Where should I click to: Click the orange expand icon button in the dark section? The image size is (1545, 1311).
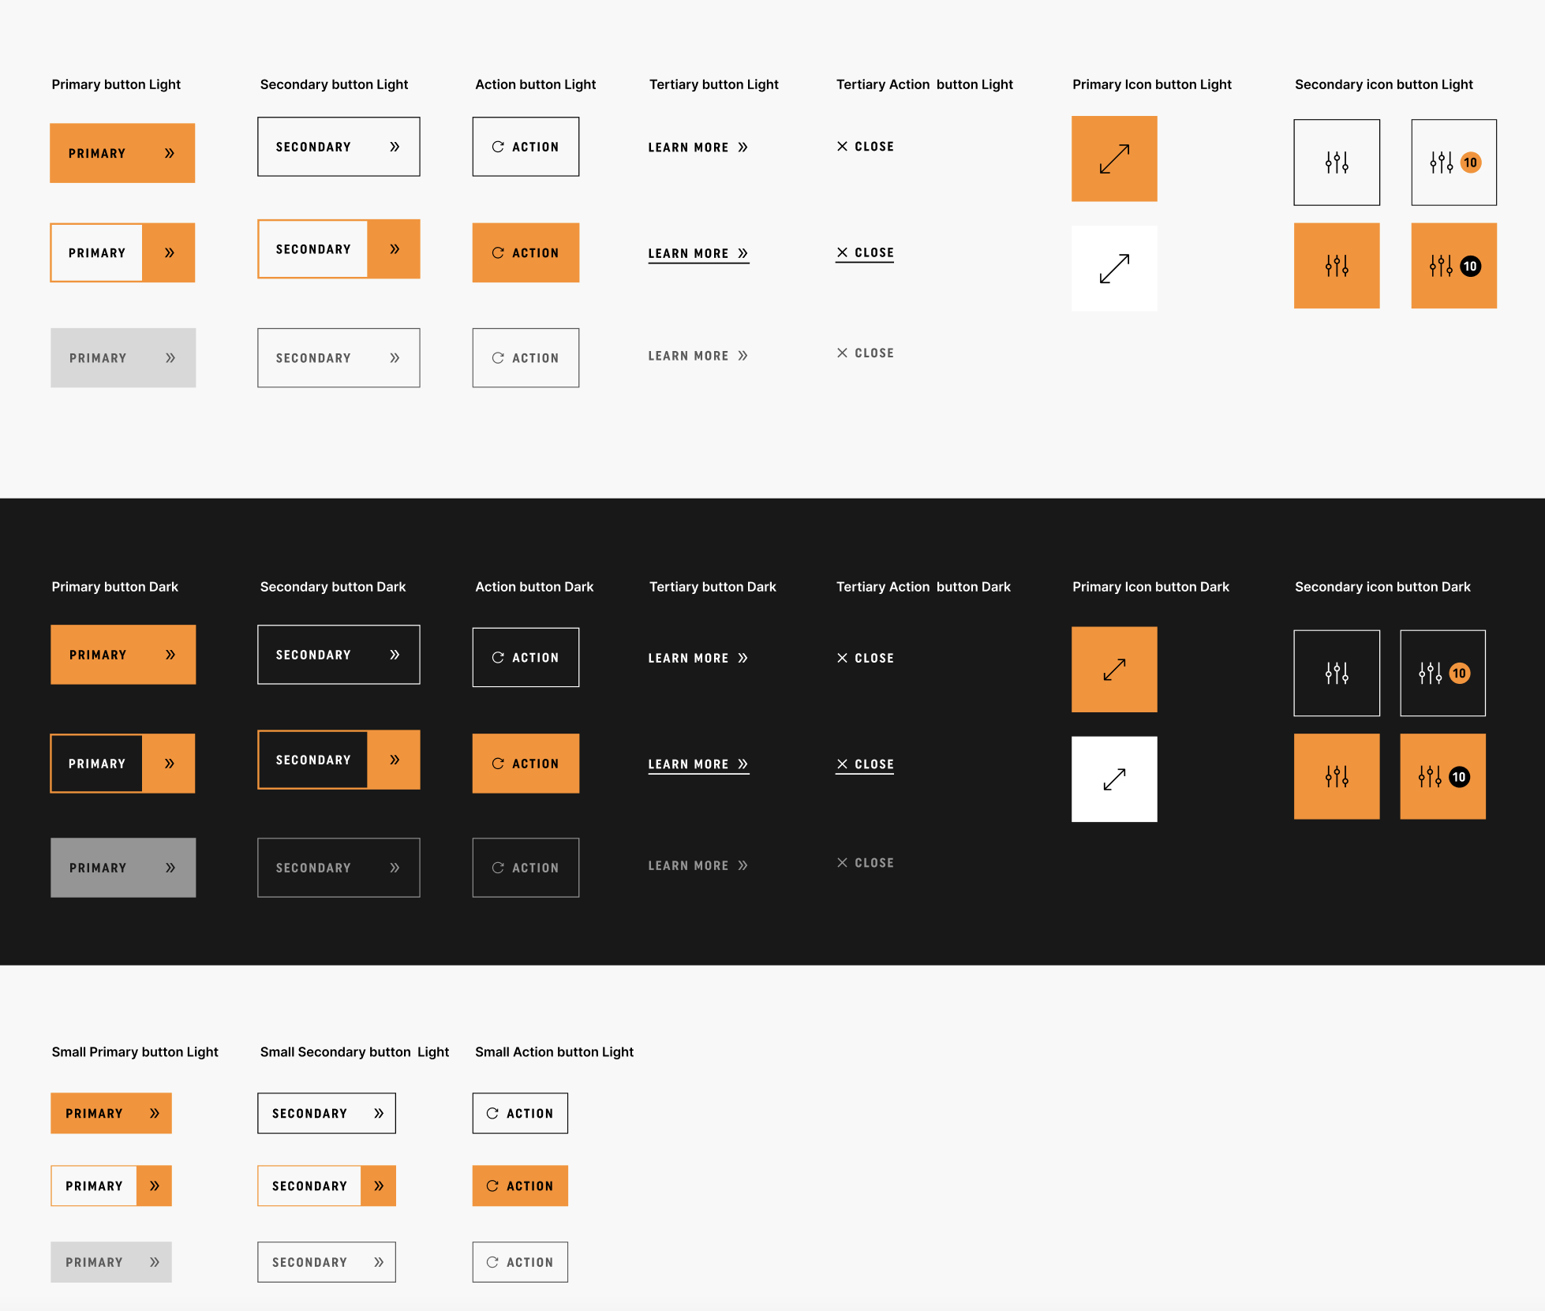pos(1113,670)
